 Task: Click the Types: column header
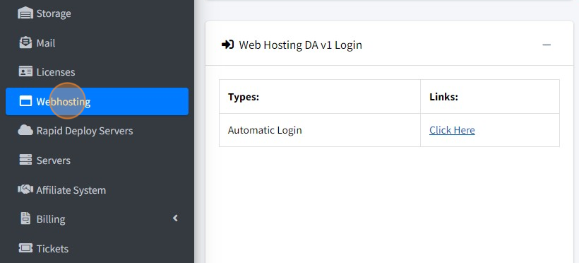(320, 97)
